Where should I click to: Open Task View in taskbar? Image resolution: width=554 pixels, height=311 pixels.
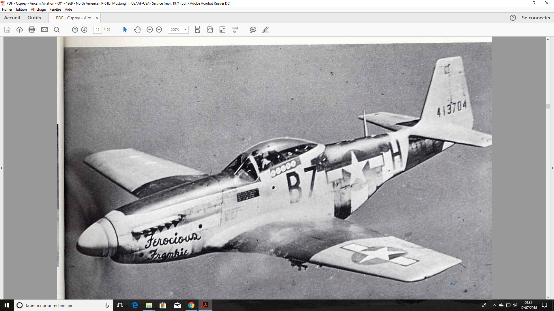click(120, 305)
